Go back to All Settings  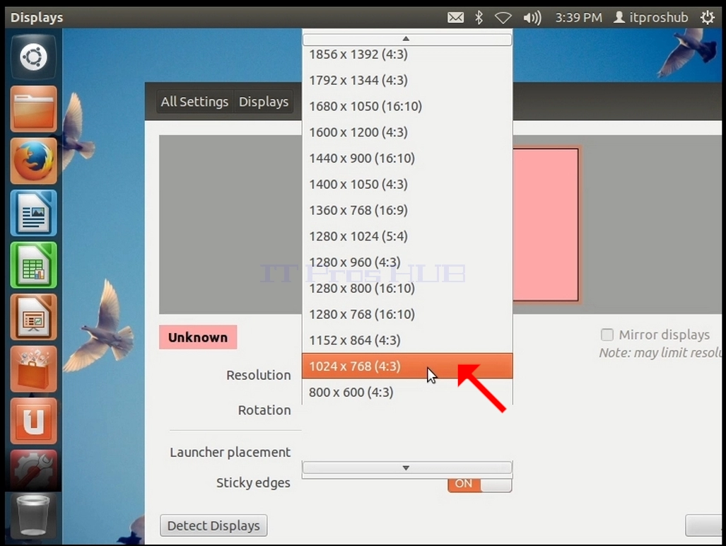194,101
